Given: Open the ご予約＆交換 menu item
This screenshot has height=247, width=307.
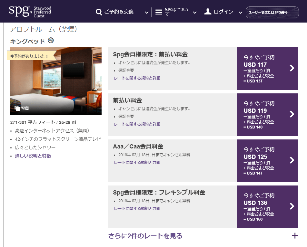Looking at the screenshot, I should point(119,12).
